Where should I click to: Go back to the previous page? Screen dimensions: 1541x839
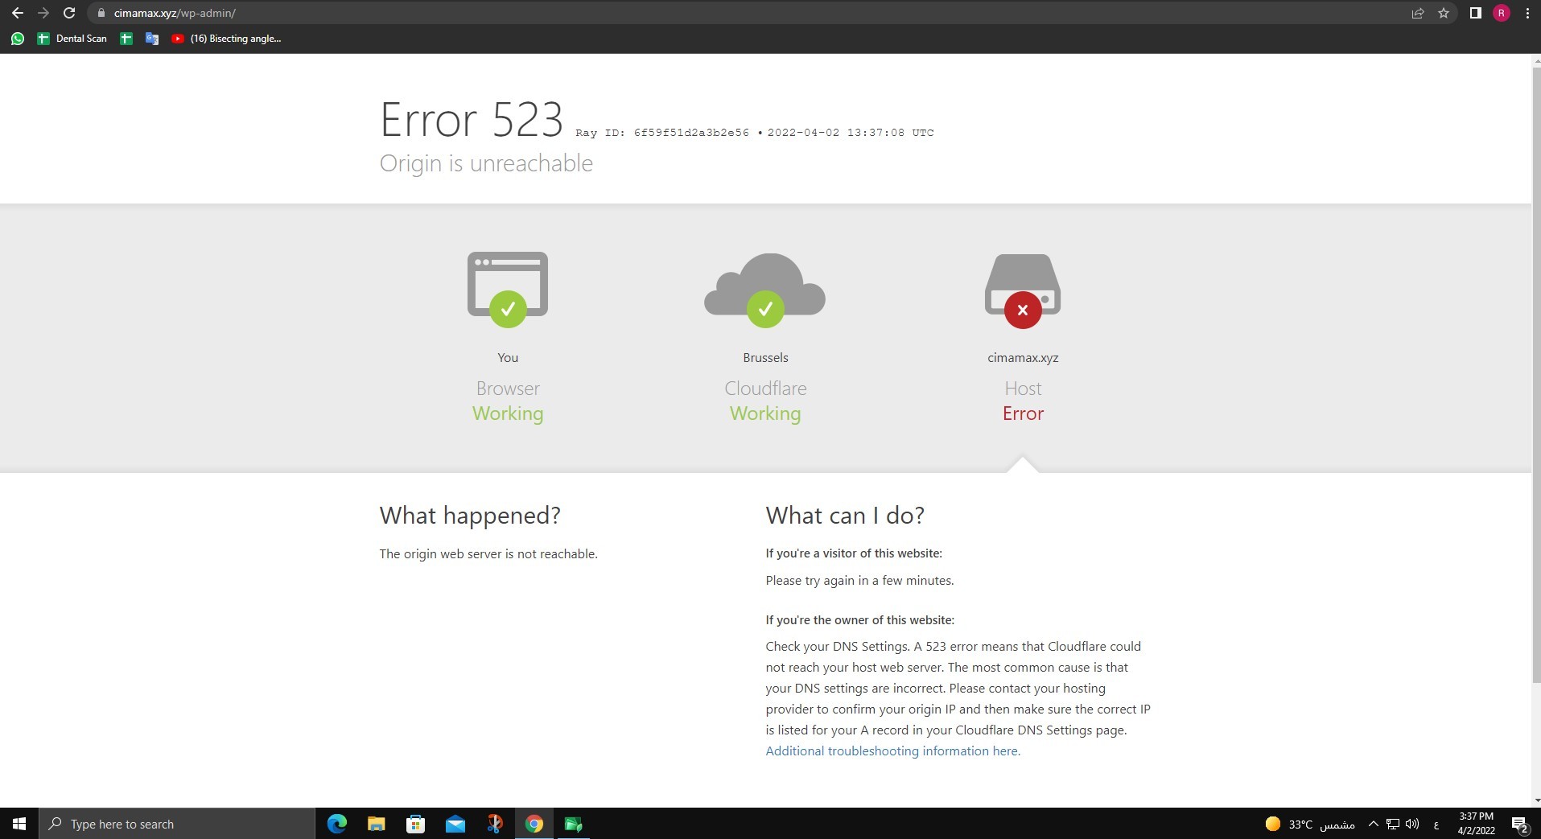click(18, 13)
